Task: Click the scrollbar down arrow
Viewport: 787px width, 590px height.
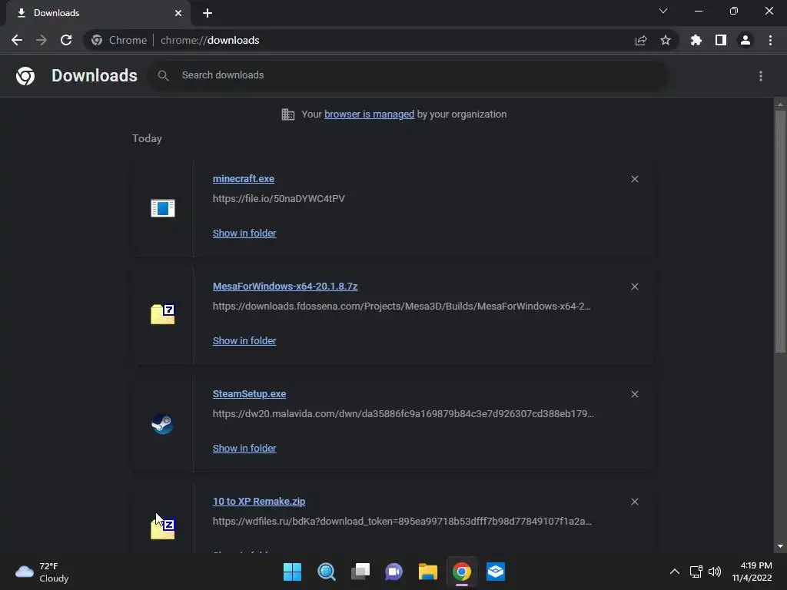Action: point(780,546)
